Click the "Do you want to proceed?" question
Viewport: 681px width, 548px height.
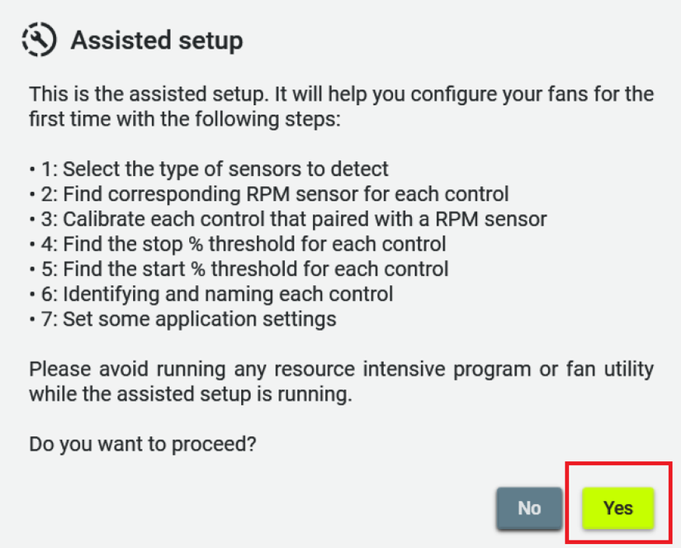tap(143, 444)
